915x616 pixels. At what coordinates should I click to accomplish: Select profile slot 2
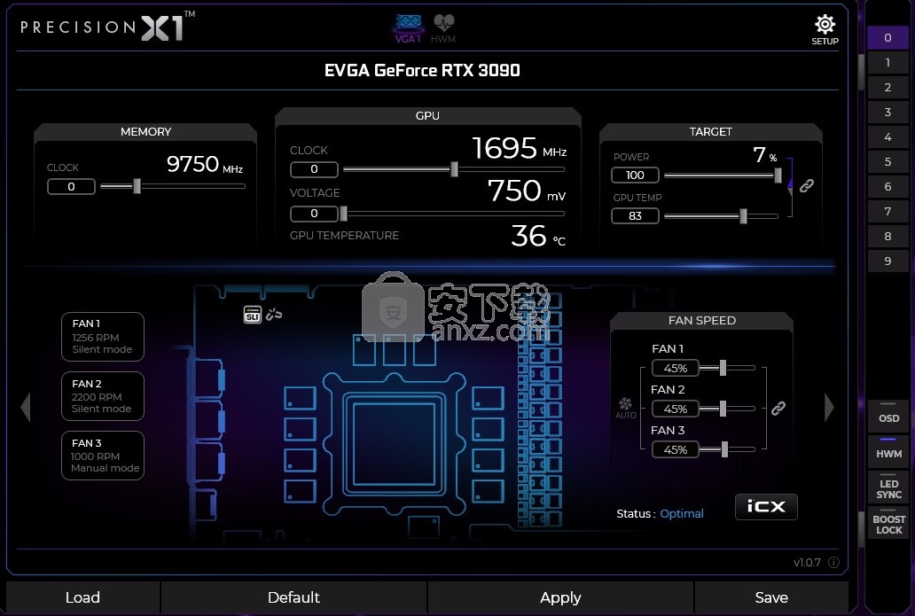coord(888,88)
